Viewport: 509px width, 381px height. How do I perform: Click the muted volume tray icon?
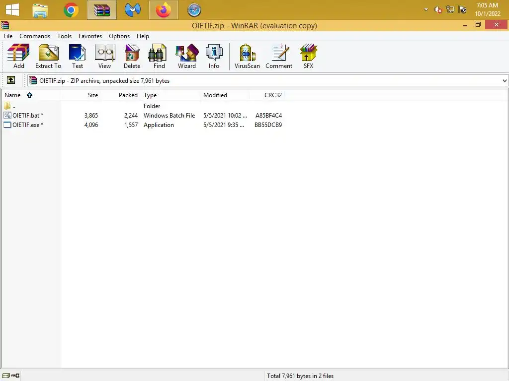click(438, 10)
